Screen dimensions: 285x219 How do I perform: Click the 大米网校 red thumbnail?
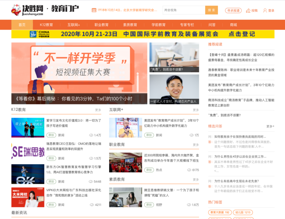coord(28,198)
